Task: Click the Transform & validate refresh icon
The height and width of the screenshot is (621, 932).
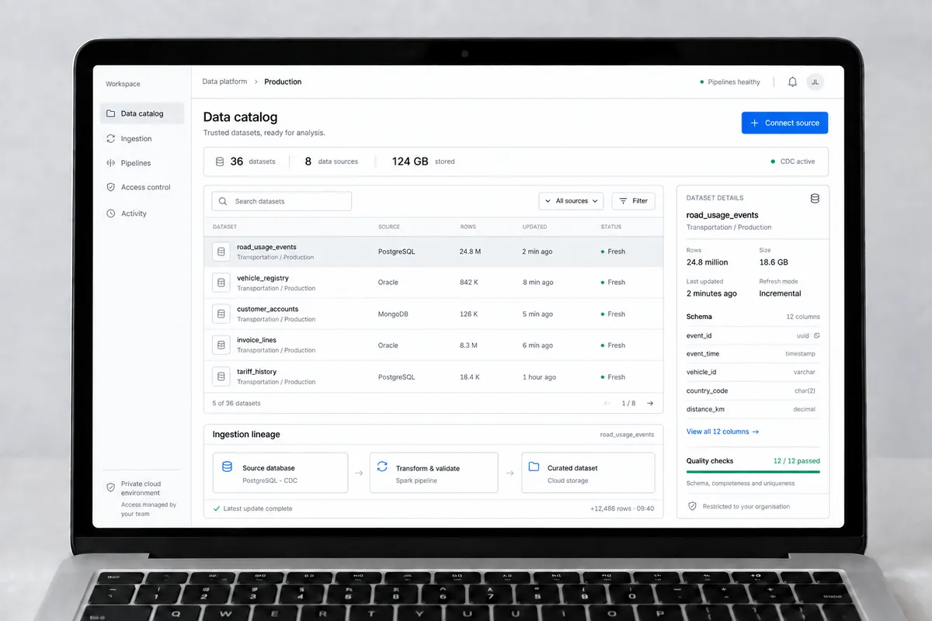Action: click(x=381, y=467)
